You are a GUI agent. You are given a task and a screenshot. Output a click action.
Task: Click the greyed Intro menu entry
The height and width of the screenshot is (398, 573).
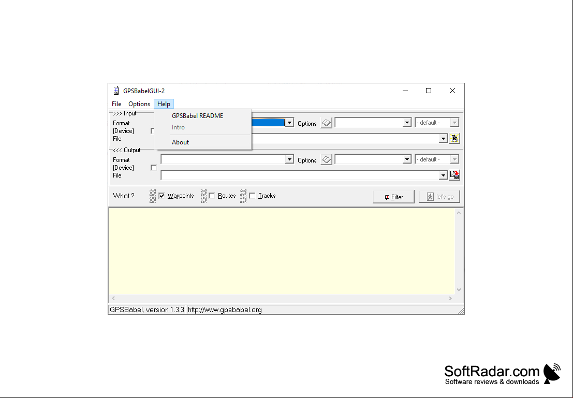(x=203, y=127)
